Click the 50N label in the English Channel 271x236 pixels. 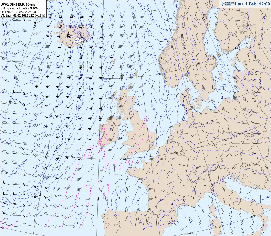125,159
